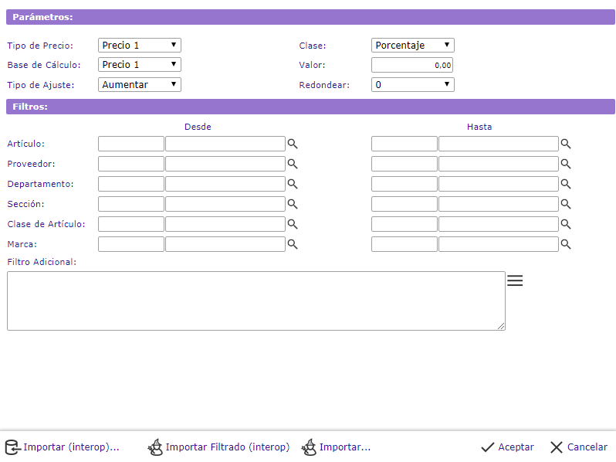
Task: Open Tipo de Ajuste dropdown
Action: [140, 84]
